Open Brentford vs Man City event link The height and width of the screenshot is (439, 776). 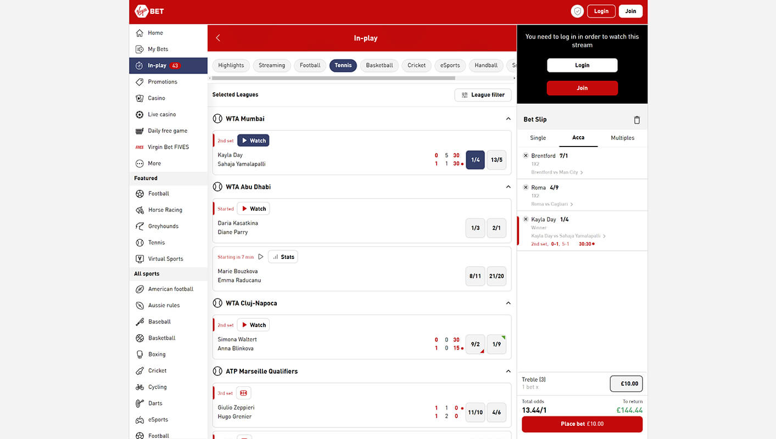tap(557, 172)
